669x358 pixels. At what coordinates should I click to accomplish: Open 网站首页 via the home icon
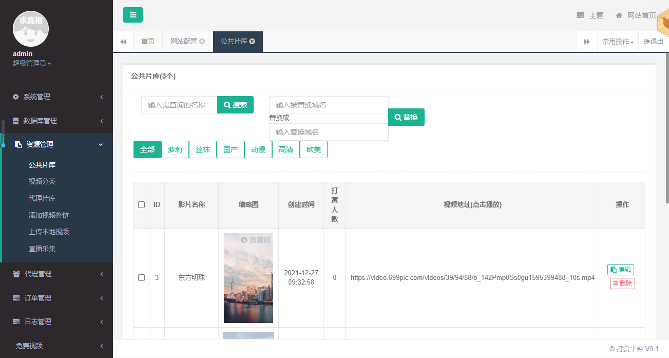pos(619,15)
